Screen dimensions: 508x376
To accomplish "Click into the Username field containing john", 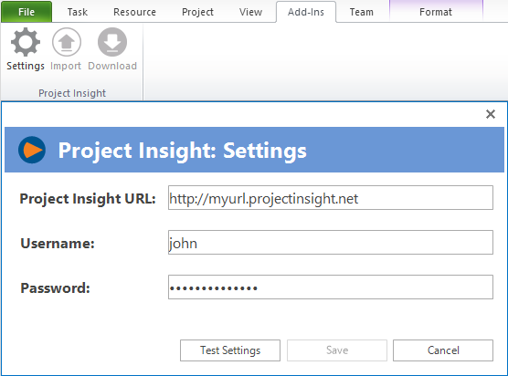I will point(331,243).
